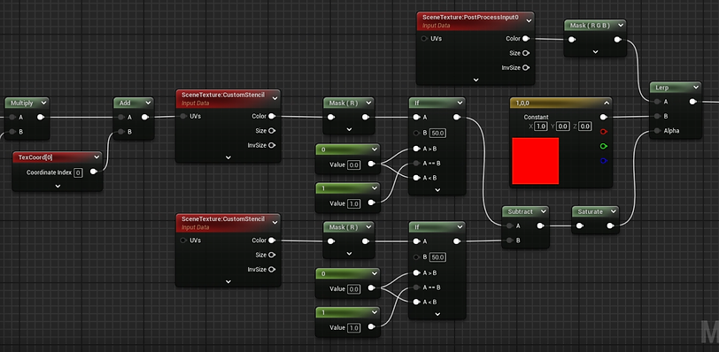
Task: Open the Saturate node dropdown chevron
Action: (x=613, y=211)
